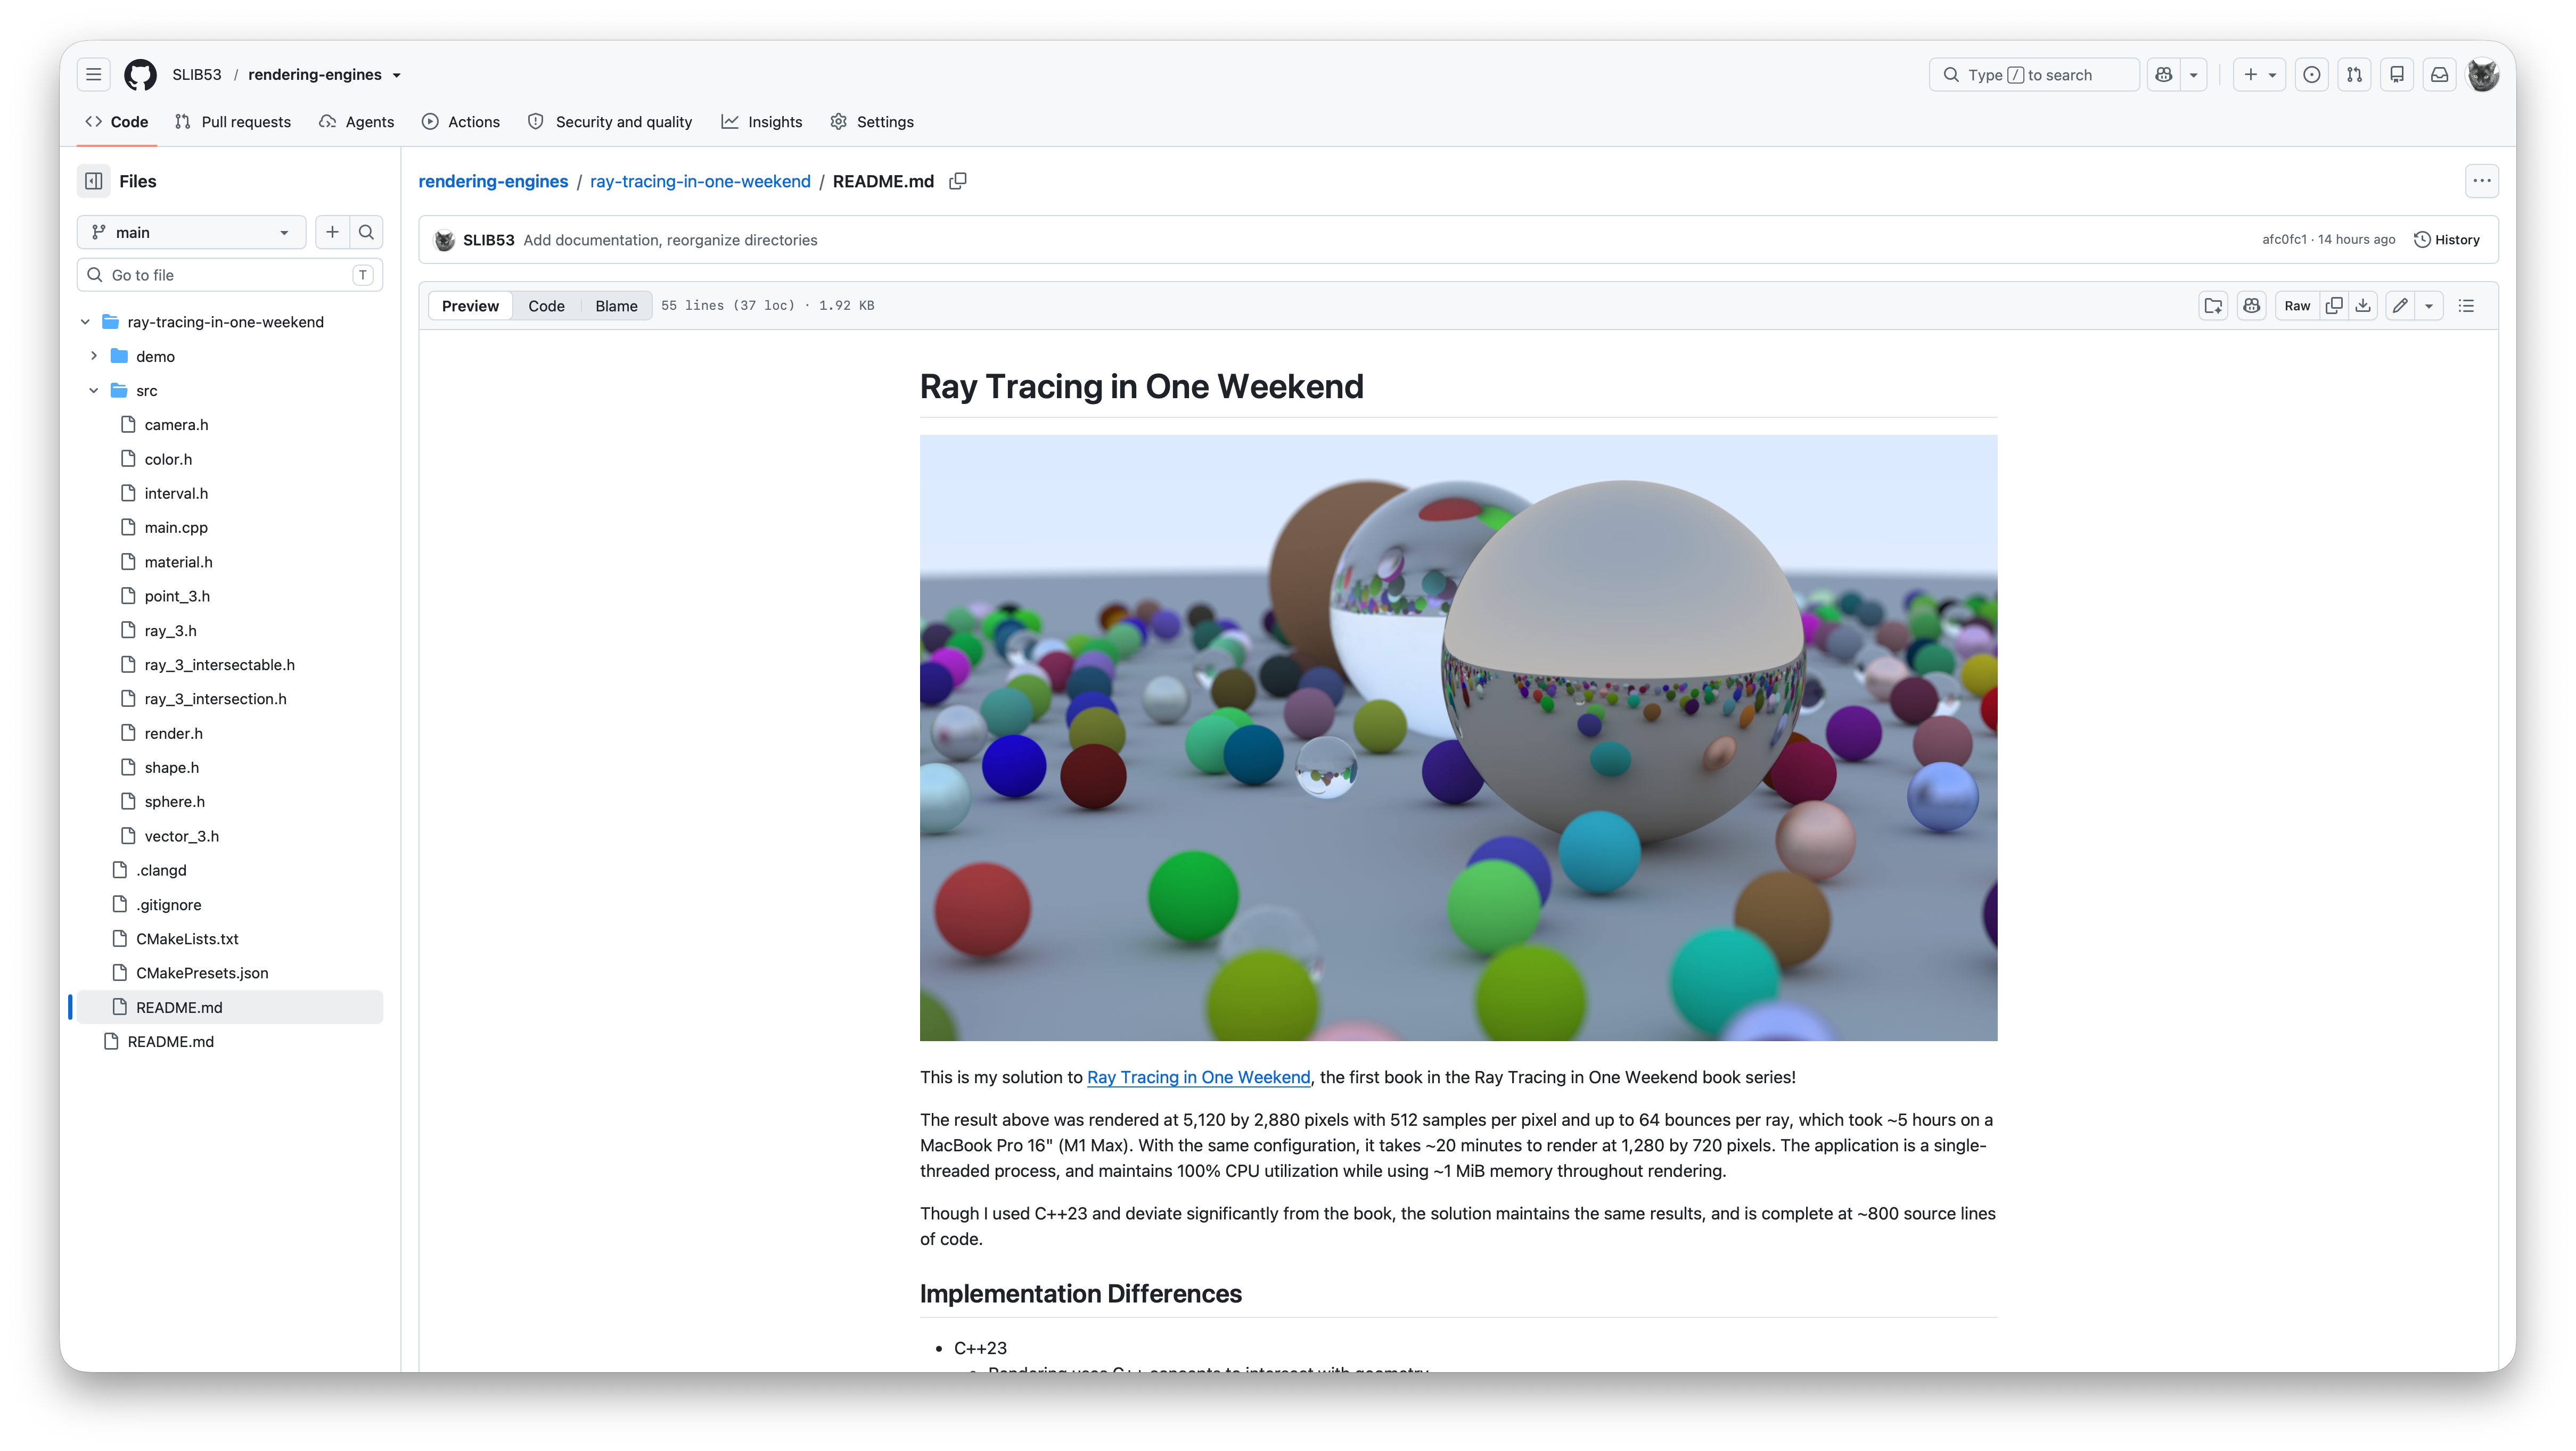This screenshot has width=2576, height=1451.
Task: Collapse the Files side panel
Action: [94, 181]
